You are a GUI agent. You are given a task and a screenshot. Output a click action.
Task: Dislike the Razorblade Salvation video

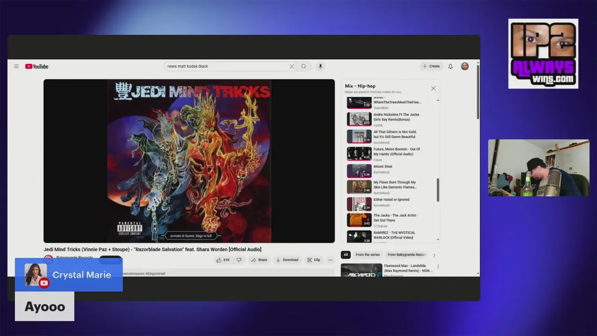coord(239,260)
